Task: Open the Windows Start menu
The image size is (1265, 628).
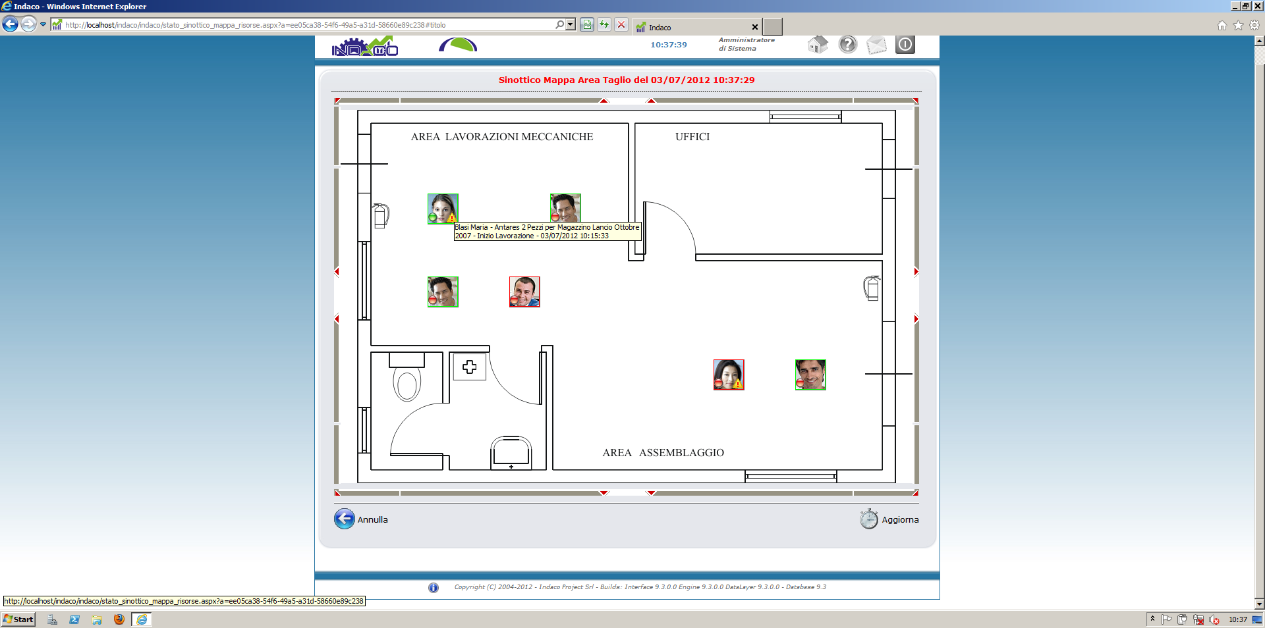Action: point(18,619)
